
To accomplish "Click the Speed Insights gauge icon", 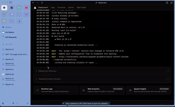I will click(x=130, y=90).
